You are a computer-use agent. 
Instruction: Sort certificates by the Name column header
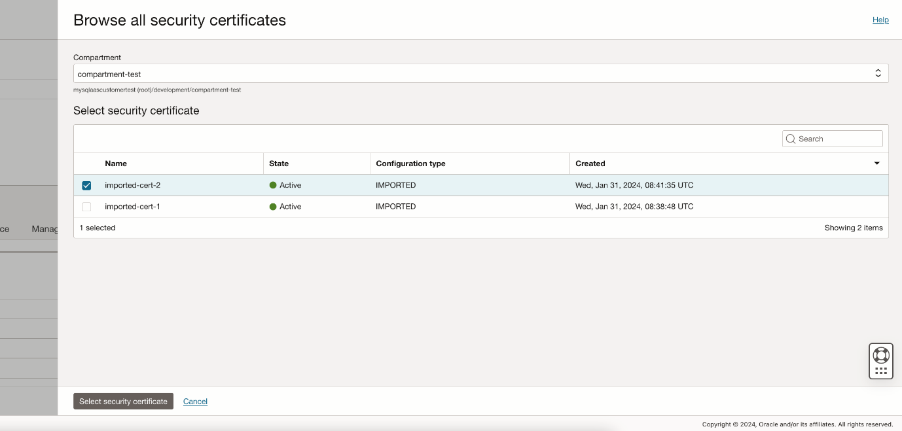tap(116, 164)
